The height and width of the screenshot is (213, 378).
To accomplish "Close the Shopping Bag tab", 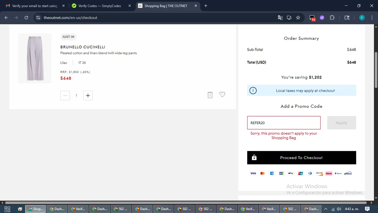I will (x=196, y=6).
